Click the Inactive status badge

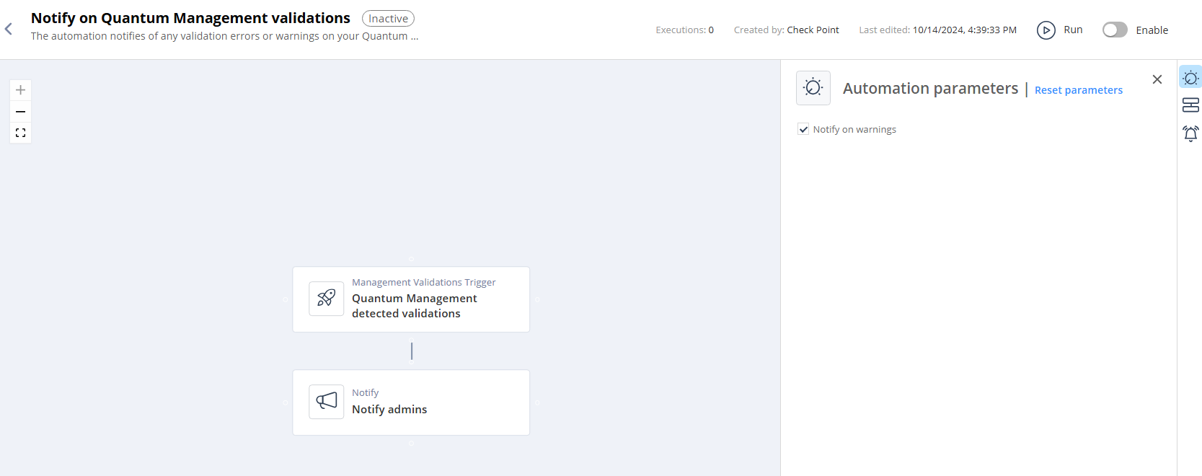pos(388,19)
